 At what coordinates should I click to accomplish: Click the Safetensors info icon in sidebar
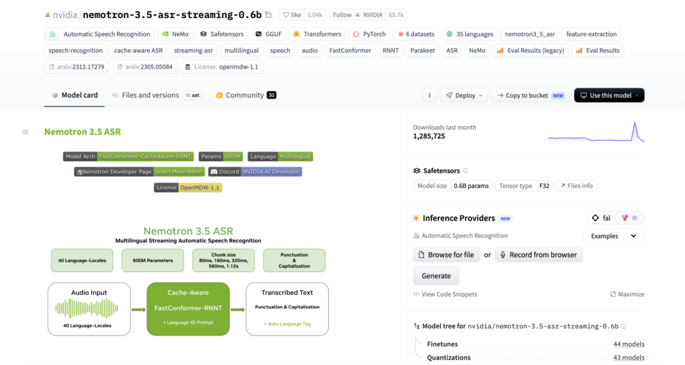coord(466,170)
